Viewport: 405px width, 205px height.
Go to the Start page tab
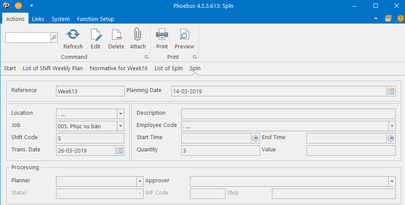(10, 68)
